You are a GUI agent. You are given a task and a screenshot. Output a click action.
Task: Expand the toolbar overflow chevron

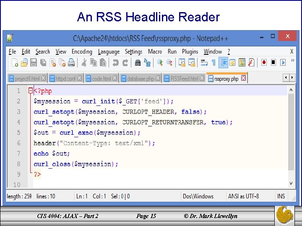coord(293,60)
